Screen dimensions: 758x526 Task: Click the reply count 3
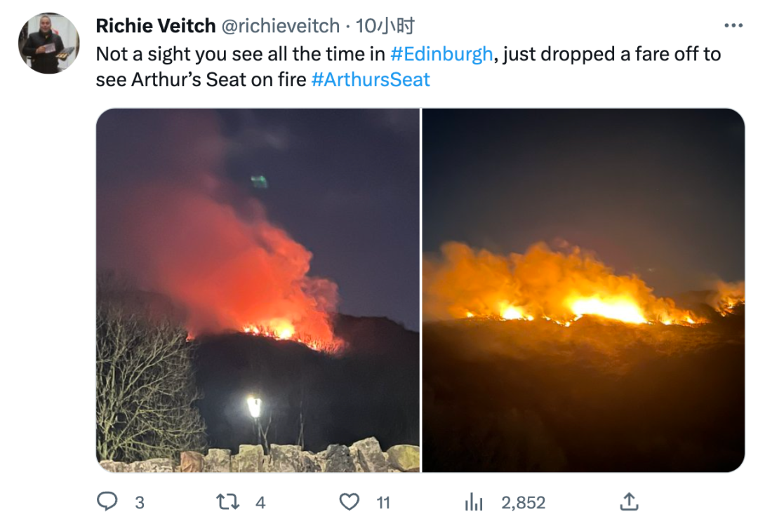pos(140,503)
